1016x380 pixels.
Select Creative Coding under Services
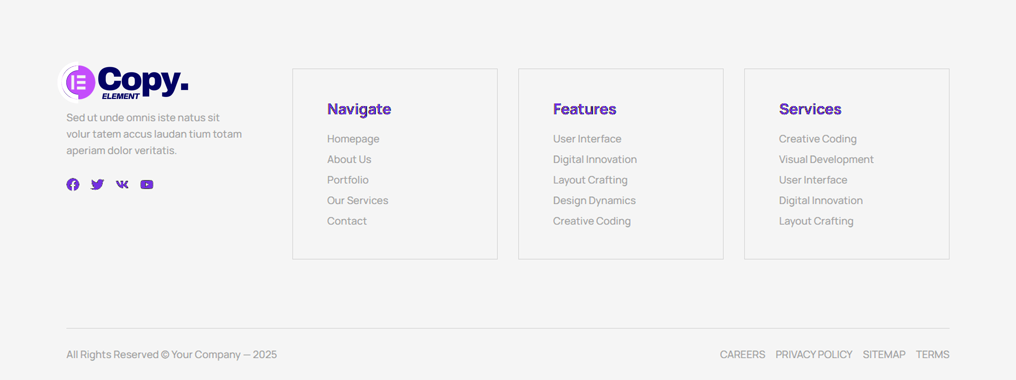[x=817, y=139]
